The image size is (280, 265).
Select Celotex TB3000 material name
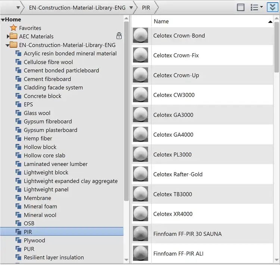[172, 194]
